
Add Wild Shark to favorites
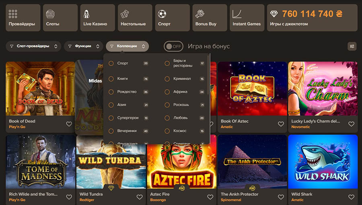click(x=351, y=197)
